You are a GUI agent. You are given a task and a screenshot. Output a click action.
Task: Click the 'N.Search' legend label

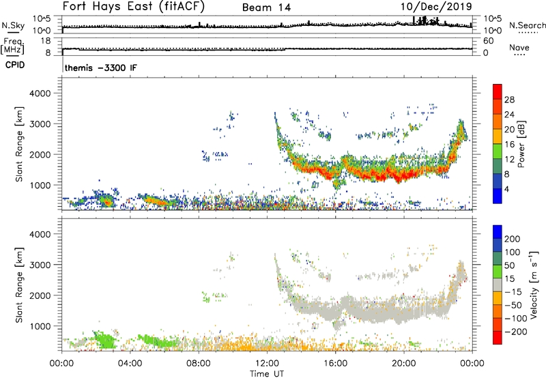pos(528,25)
